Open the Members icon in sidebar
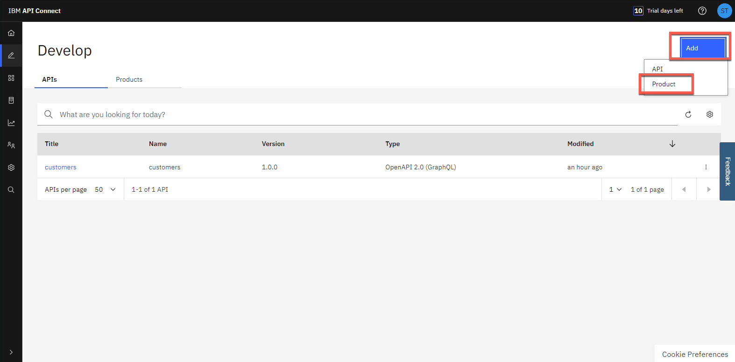 pos(11,145)
